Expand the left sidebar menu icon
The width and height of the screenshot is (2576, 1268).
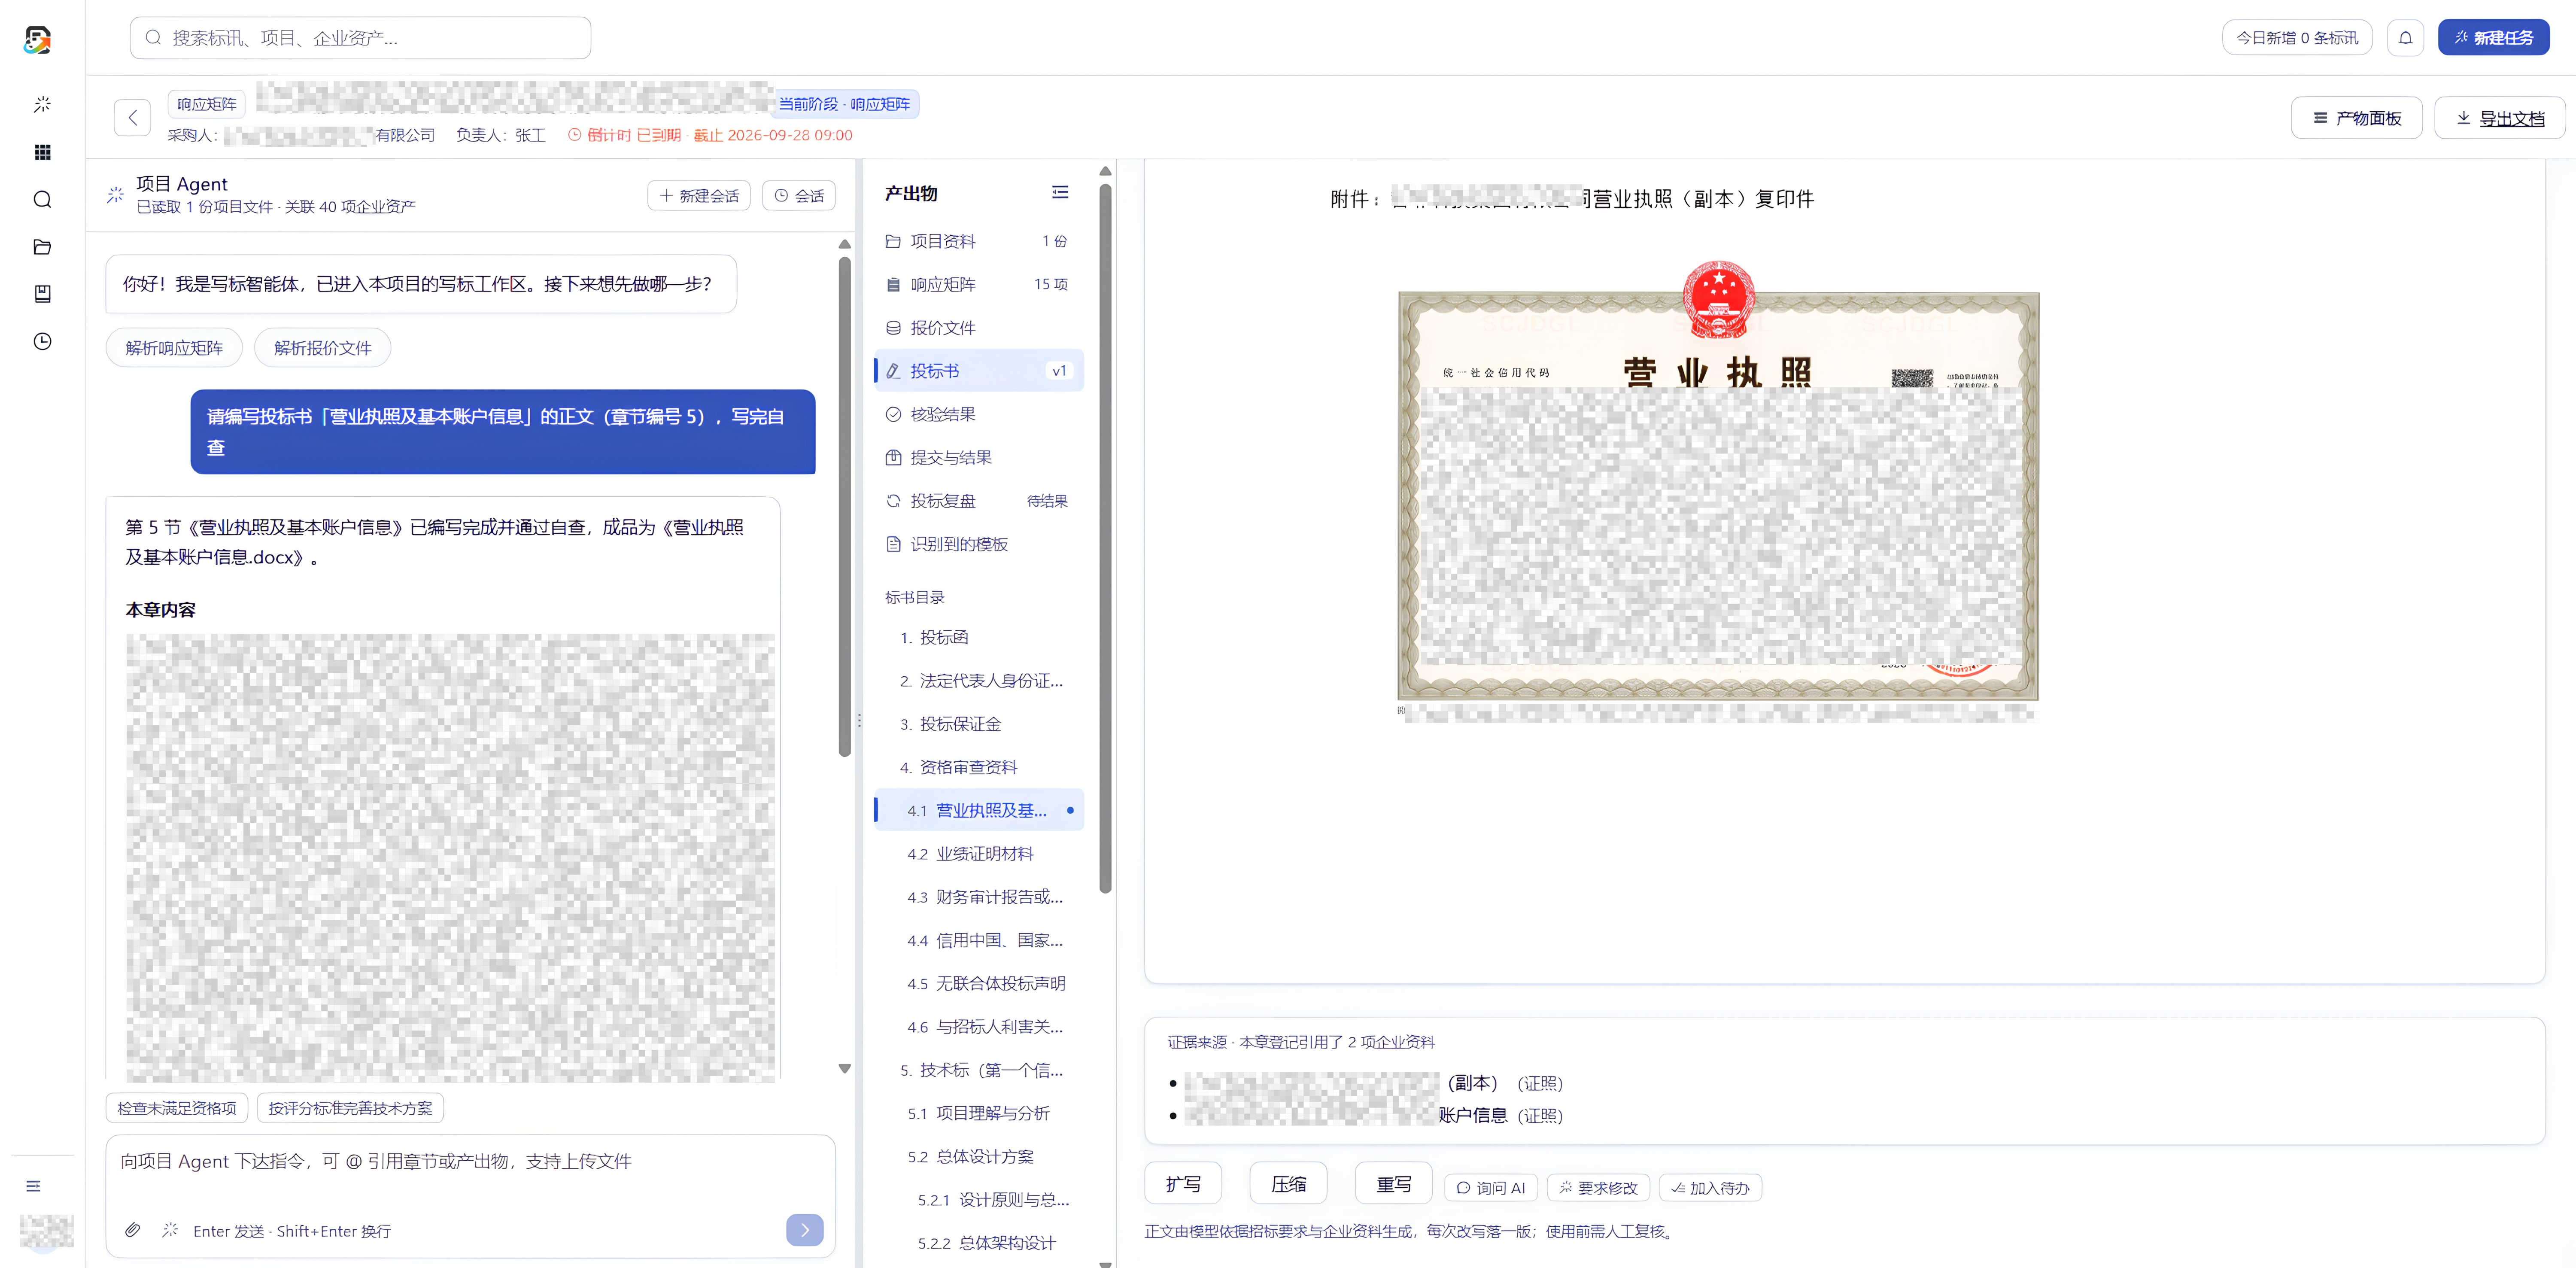[33, 1186]
